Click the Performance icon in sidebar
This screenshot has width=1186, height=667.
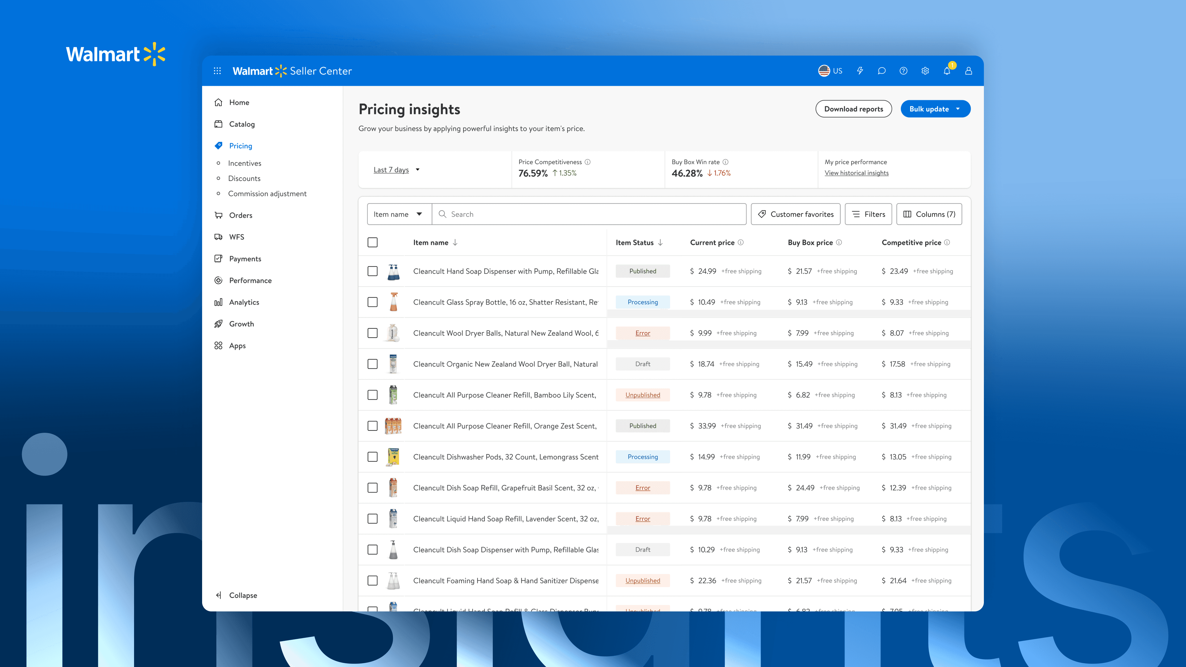click(219, 280)
